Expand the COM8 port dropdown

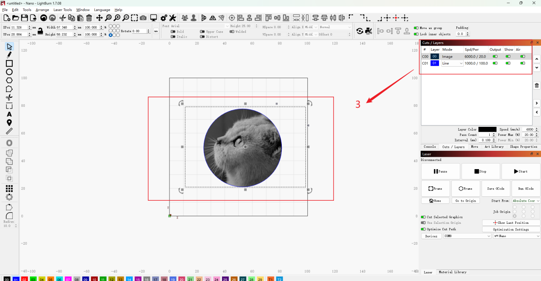click(x=467, y=236)
